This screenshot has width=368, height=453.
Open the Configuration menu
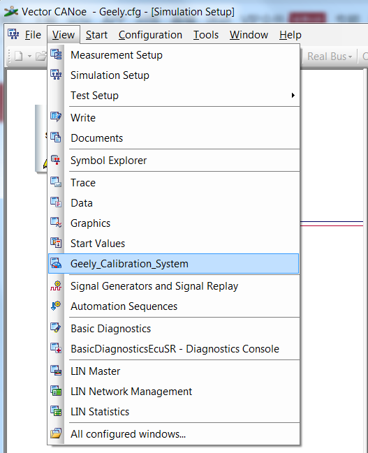click(150, 35)
